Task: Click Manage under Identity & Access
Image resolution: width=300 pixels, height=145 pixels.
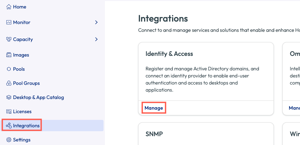Action: pyautogui.click(x=154, y=108)
